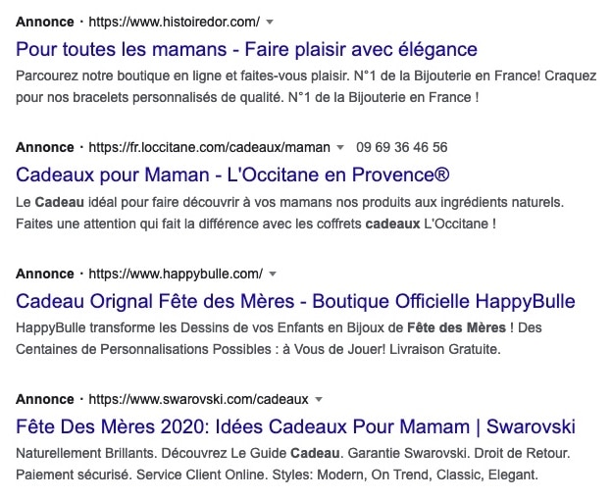This screenshot has height=499, width=612.
Task: Call the number 09 69 36 46 56
Action: click(402, 147)
